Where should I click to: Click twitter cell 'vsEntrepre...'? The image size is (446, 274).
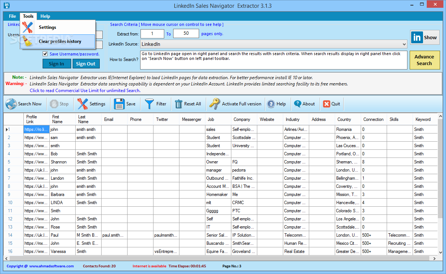click(x=166, y=251)
